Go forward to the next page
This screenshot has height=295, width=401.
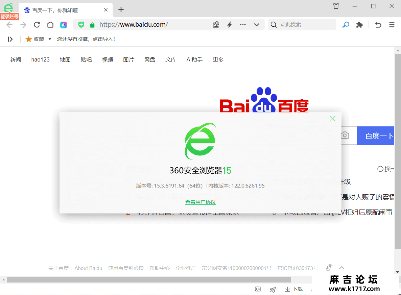pyautogui.click(x=23, y=25)
